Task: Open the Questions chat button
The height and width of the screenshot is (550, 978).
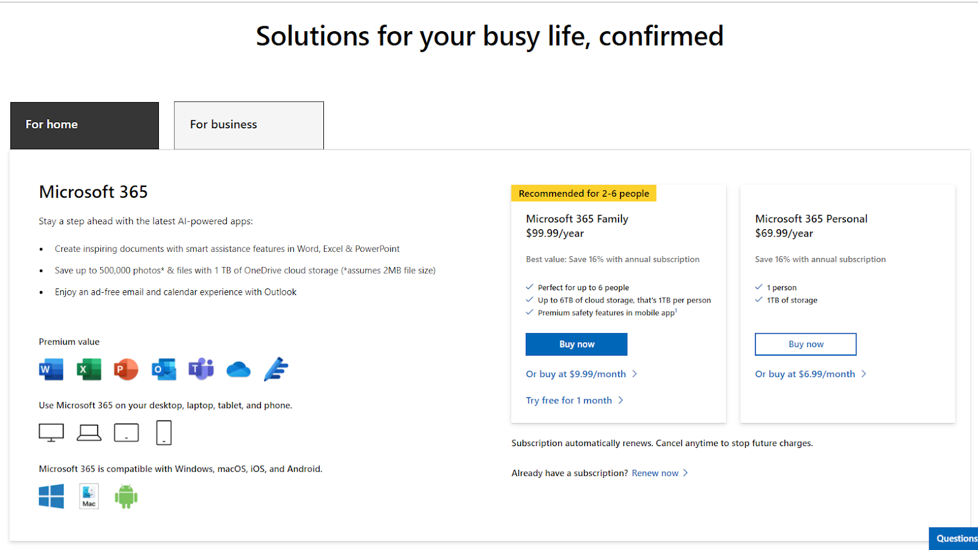Action: tap(955, 538)
